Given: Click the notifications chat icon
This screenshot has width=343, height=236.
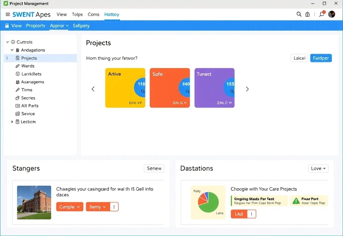Looking at the screenshot, I should 322,14.
